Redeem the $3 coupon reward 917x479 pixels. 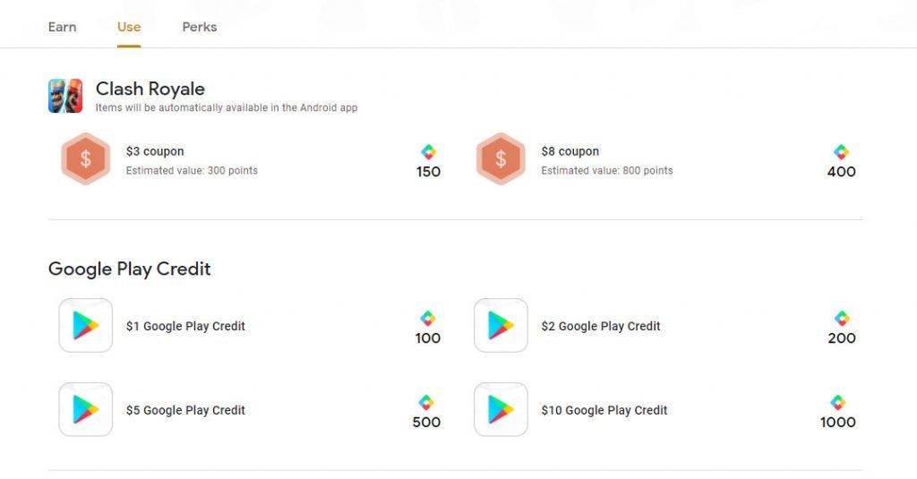[x=252, y=159]
